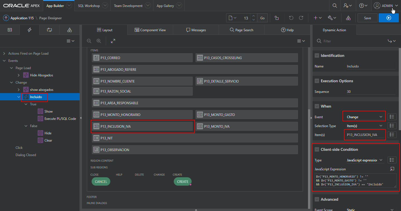Select P13_CORREO item in layout
This screenshot has height=211, width=401.
tap(142, 58)
